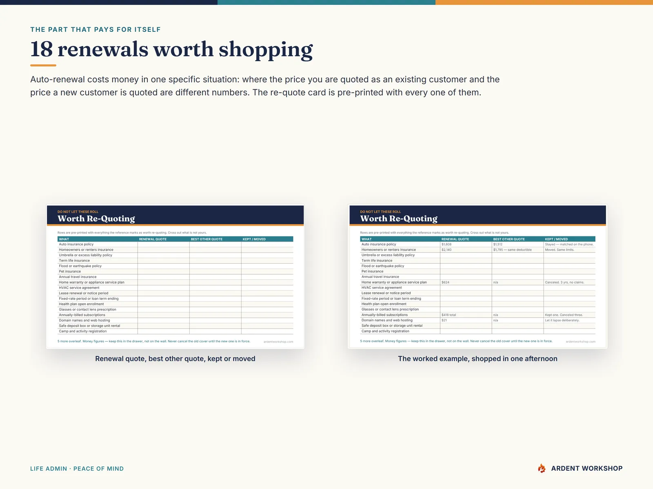Click 'Health plan open enrollment' in blank card

tap(81, 304)
